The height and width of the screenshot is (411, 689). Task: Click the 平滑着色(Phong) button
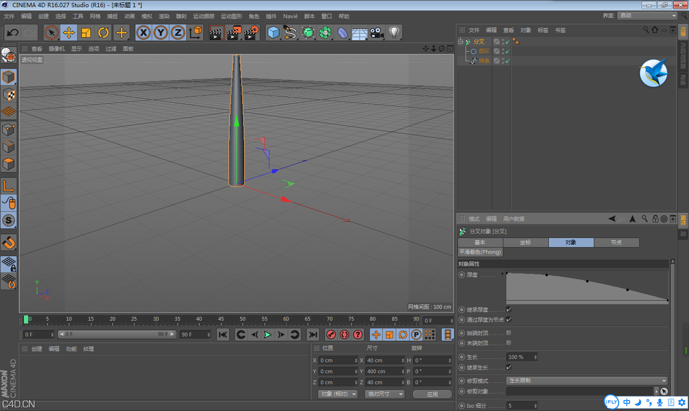480,252
